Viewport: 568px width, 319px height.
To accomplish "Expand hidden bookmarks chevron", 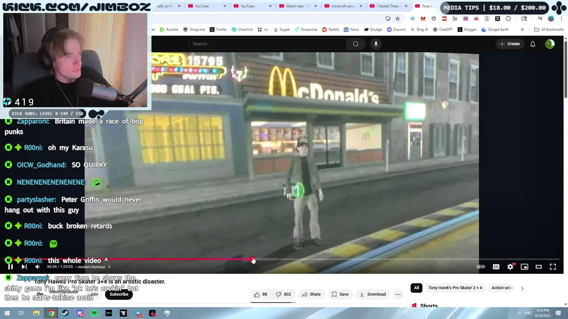I will (522, 30).
